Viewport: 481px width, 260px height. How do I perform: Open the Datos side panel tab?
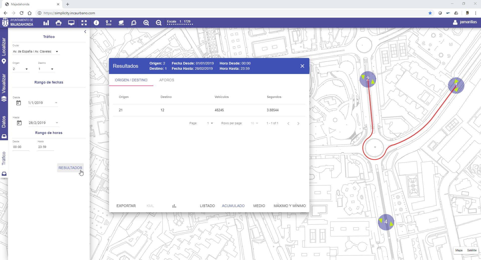(x=4, y=122)
